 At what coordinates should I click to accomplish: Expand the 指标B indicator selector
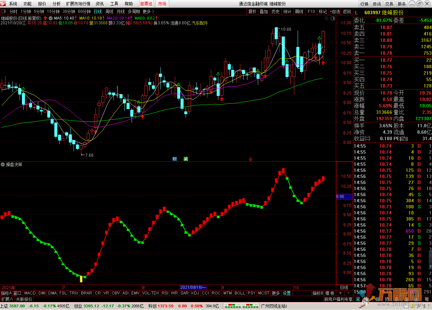(318, 293)
